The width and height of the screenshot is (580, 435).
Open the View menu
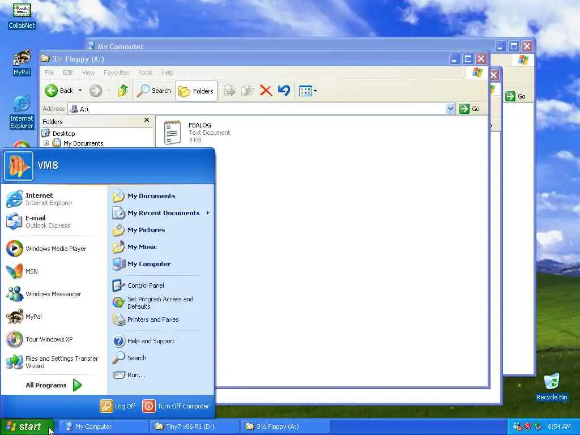coord(88,72)
